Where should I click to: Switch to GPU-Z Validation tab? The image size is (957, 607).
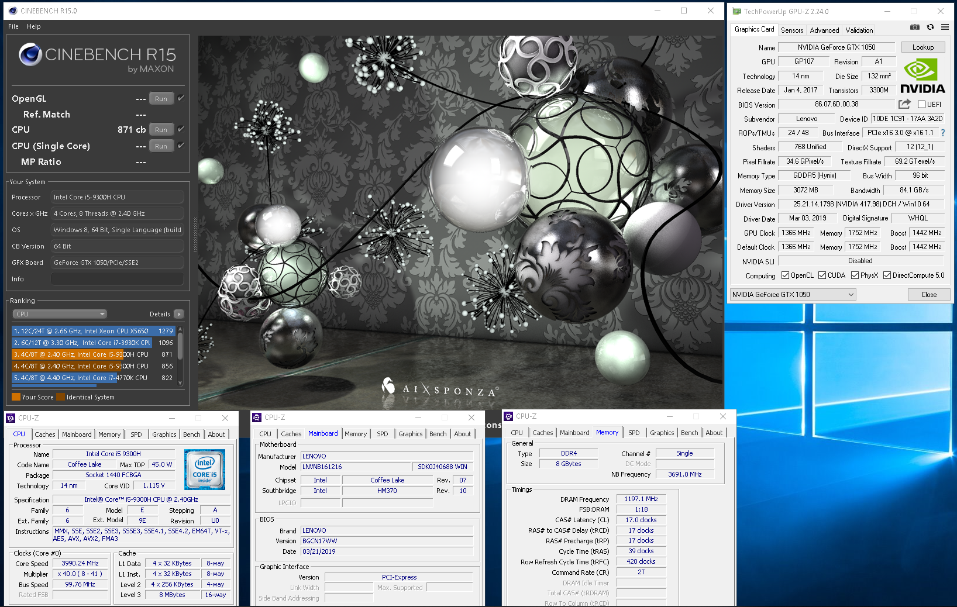[x=859, y=30]
